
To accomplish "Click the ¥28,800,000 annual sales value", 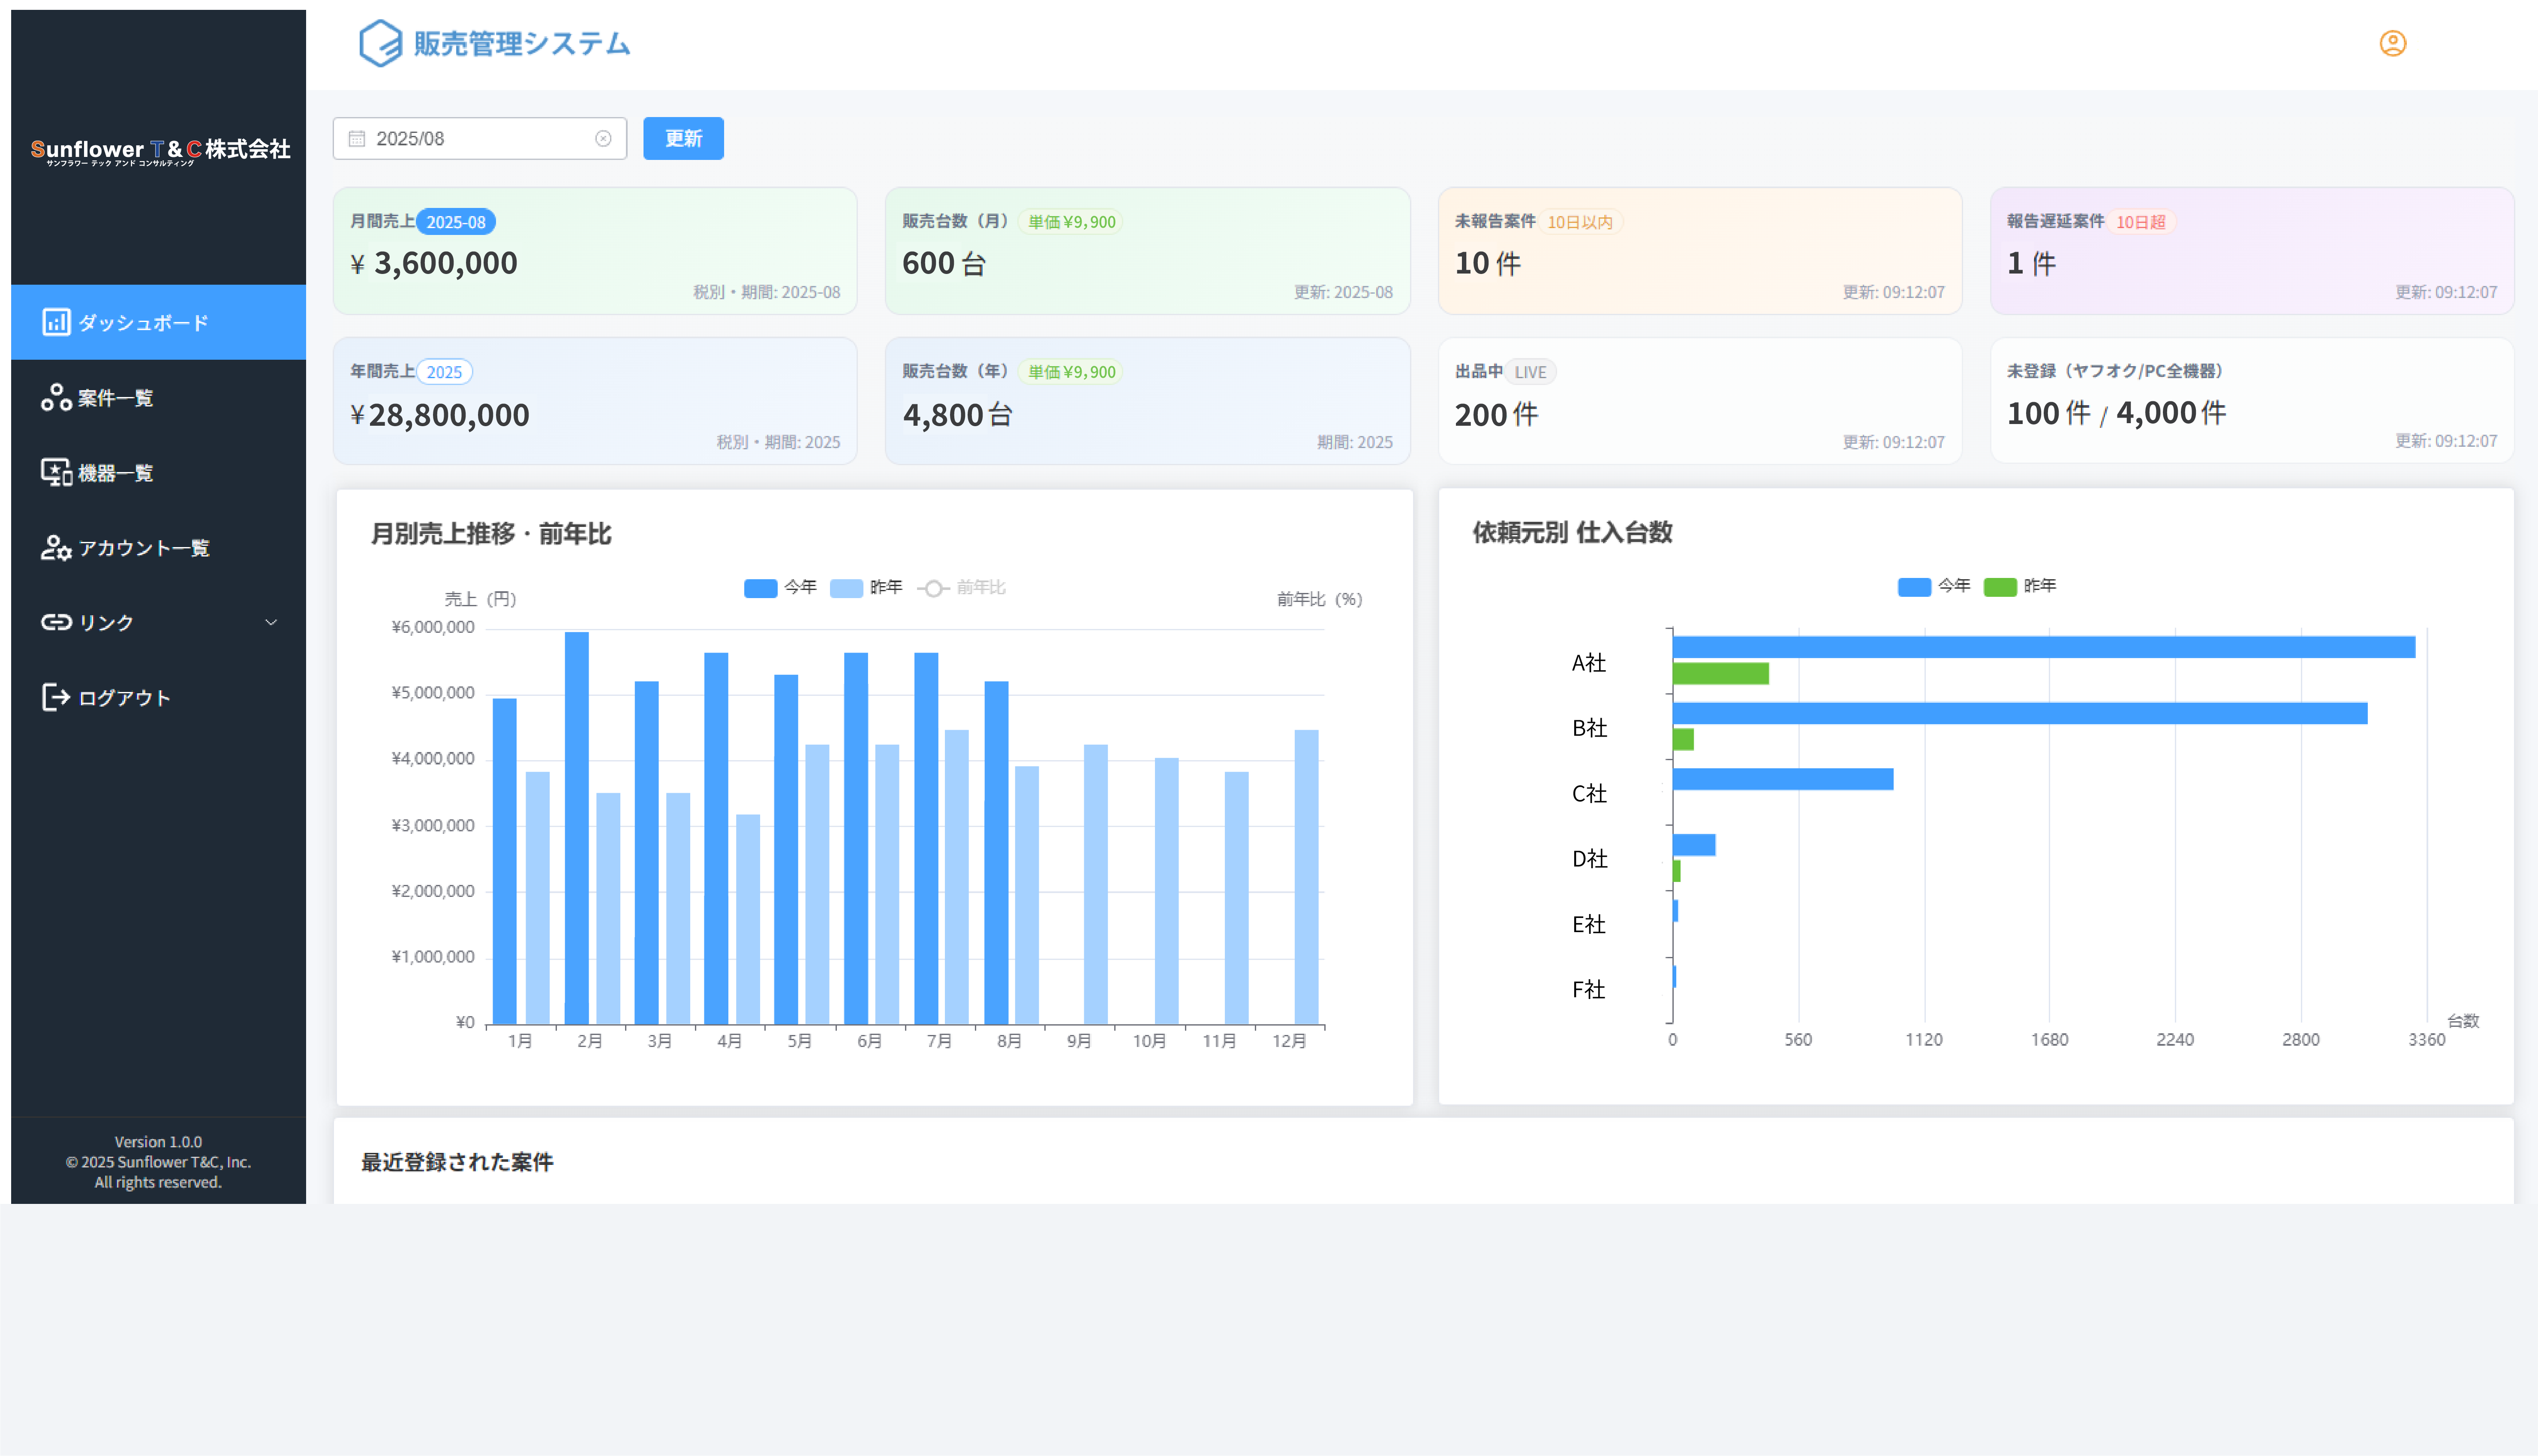I will (440, 415).
